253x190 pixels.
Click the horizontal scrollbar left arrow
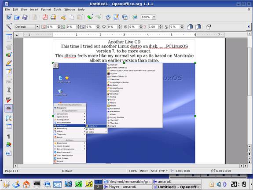16,166
